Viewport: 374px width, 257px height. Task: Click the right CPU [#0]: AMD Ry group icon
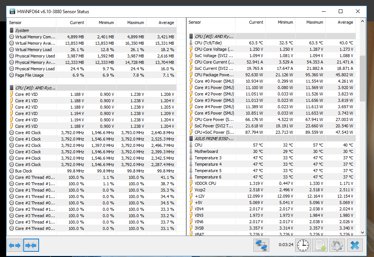(191, 36)
